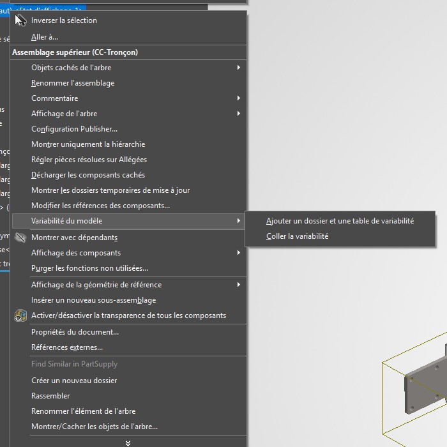Viewport: 447px width, 447px height.
Task: Expand the Commentaire submenu arrow
Action: pyautogui.click(x=239, y=98)
